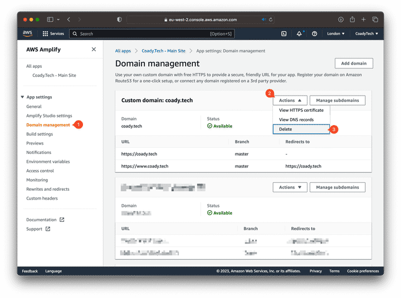Open Safari downloads icon
The width and height of the screenshot is (401, 298).
point(341,19)
